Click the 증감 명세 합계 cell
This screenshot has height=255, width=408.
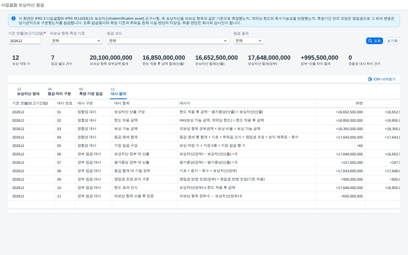click(145, 137)
